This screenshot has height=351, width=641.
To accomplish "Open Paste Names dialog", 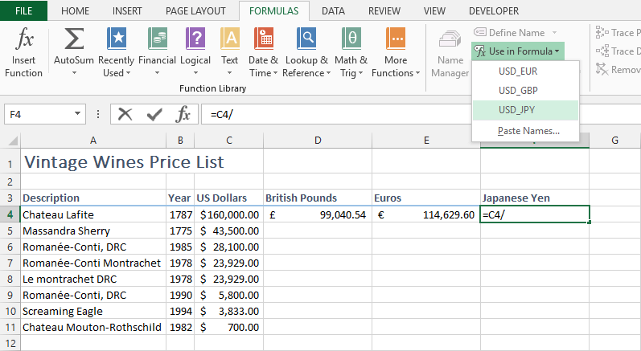I will (x=526, y=131).
